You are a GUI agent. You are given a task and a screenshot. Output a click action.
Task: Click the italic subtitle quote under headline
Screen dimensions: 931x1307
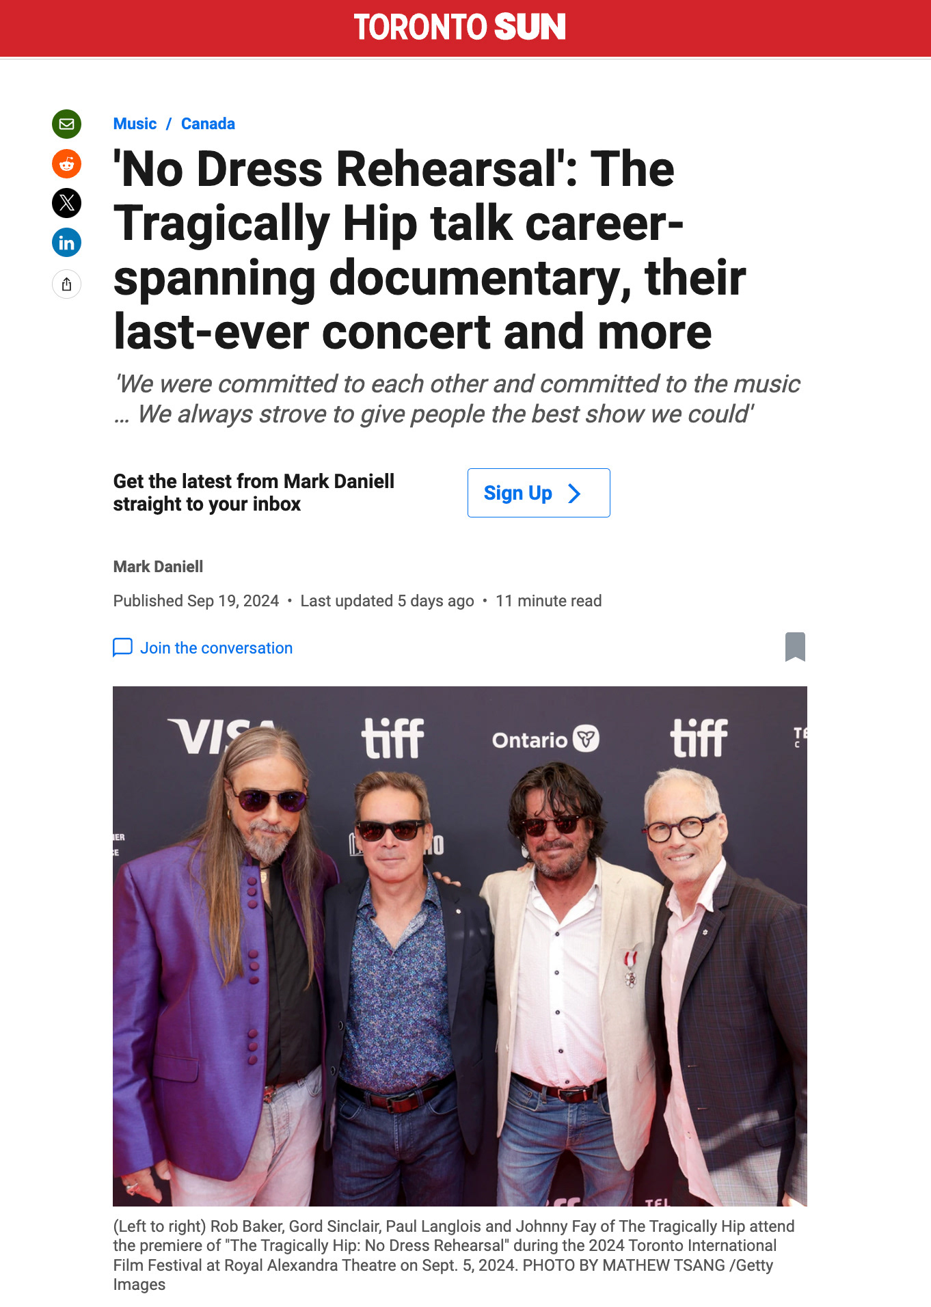[457, 399]
